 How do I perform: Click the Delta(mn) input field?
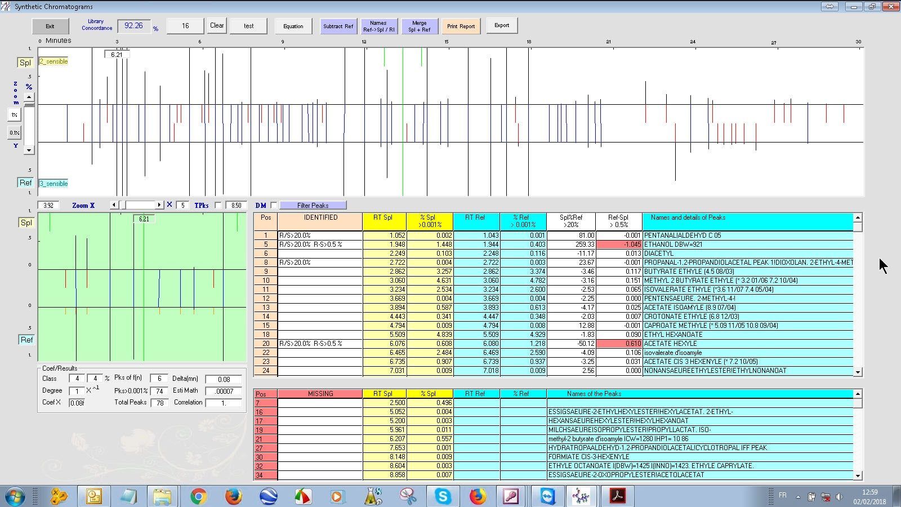[x=224, y=379]
